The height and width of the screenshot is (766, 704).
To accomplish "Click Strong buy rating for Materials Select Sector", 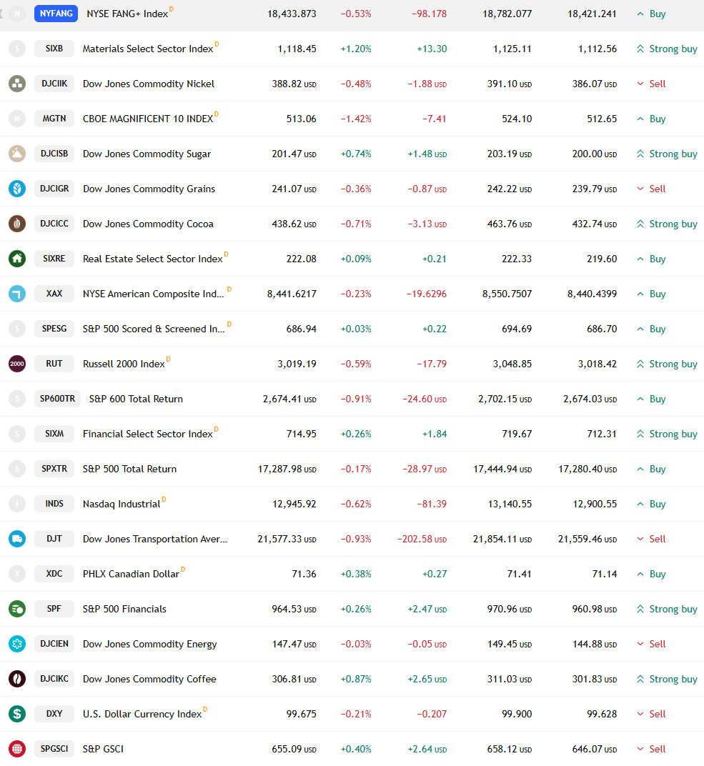I will coord(667,49).
